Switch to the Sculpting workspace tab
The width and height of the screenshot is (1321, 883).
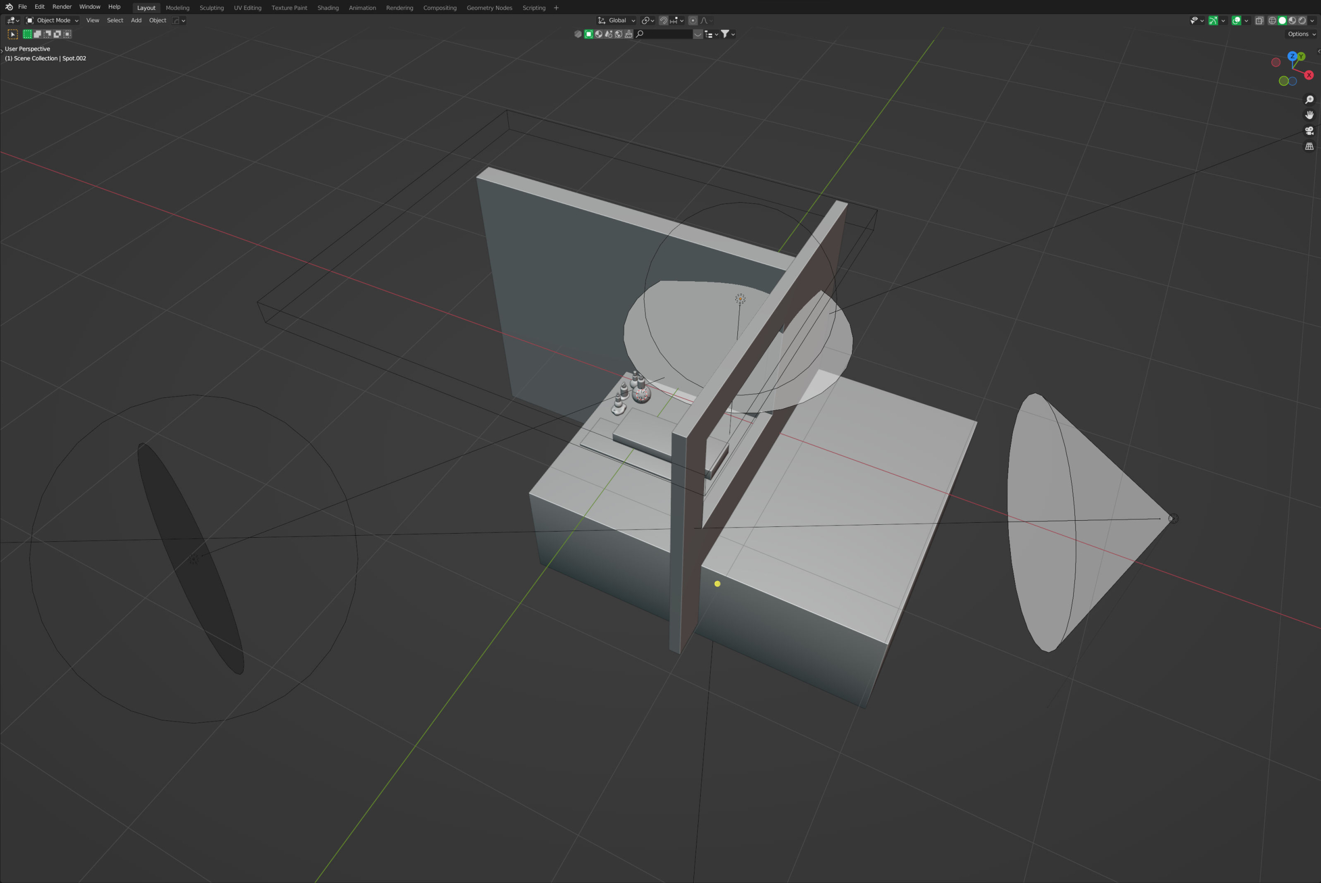[212, 8]
